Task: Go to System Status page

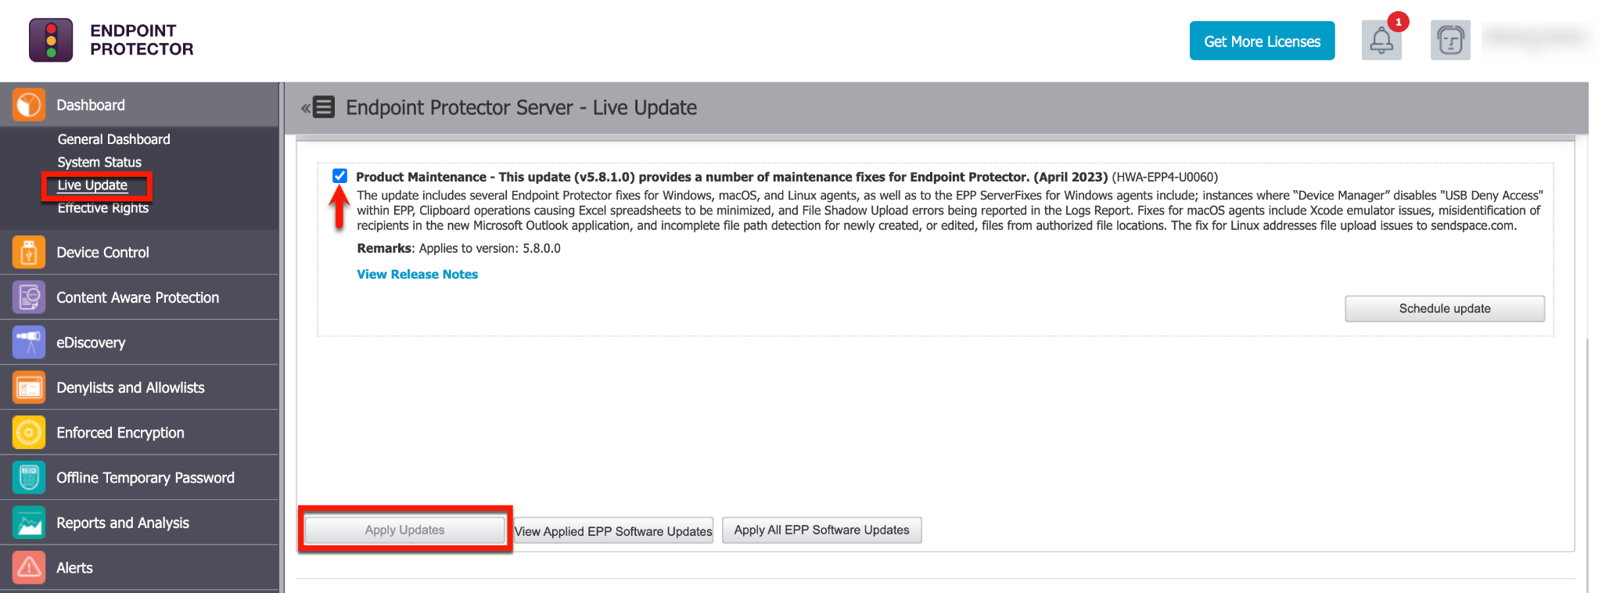Action: (x=99, y=162)
